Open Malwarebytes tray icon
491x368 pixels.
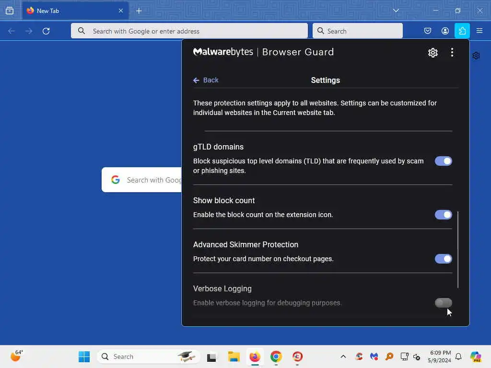374,356
